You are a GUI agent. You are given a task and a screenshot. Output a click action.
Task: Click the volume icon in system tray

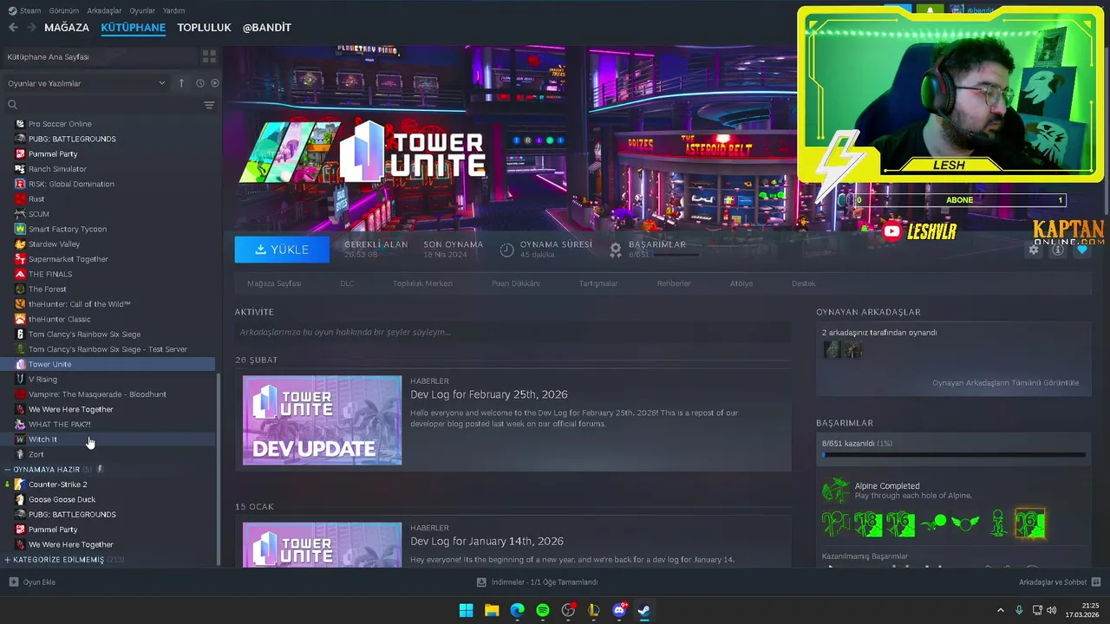[x=1052, y=610]
